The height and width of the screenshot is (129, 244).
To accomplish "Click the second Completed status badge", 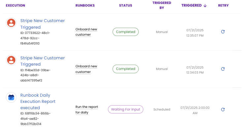I will coord(125,69).
